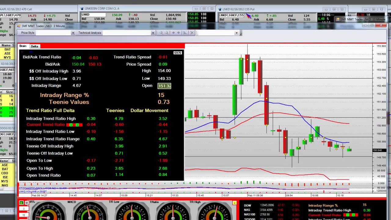This screenshot has height=220, width=391.
Task: Switch to the Delta tab
Action: [x=35, y=46]
